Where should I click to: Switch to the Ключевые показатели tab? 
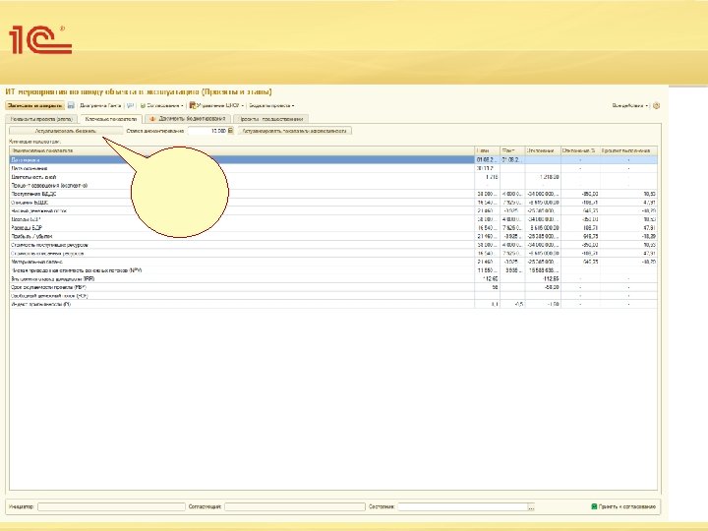tap(109, 117)
